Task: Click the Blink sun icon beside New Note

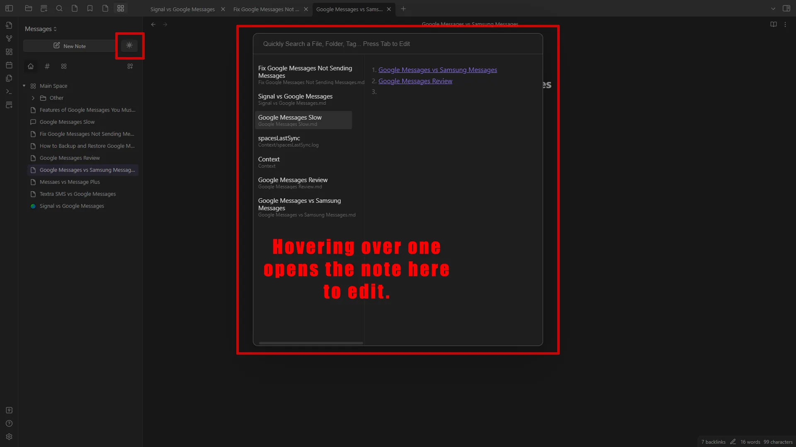Action: [129, 46]
